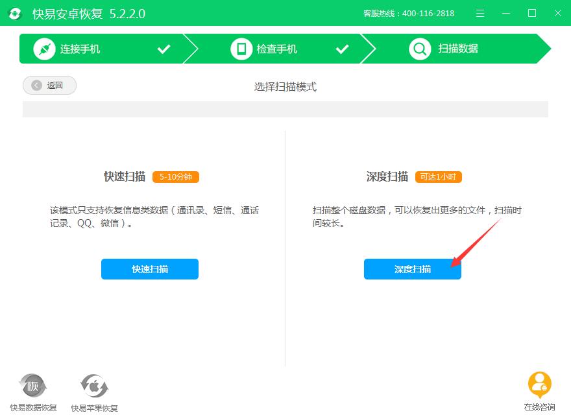The height and width of the screenshot is (415, 571).
Task: Open the 快易苹果恢复 Apple recovery icon
Action: [x=94, y=387]
